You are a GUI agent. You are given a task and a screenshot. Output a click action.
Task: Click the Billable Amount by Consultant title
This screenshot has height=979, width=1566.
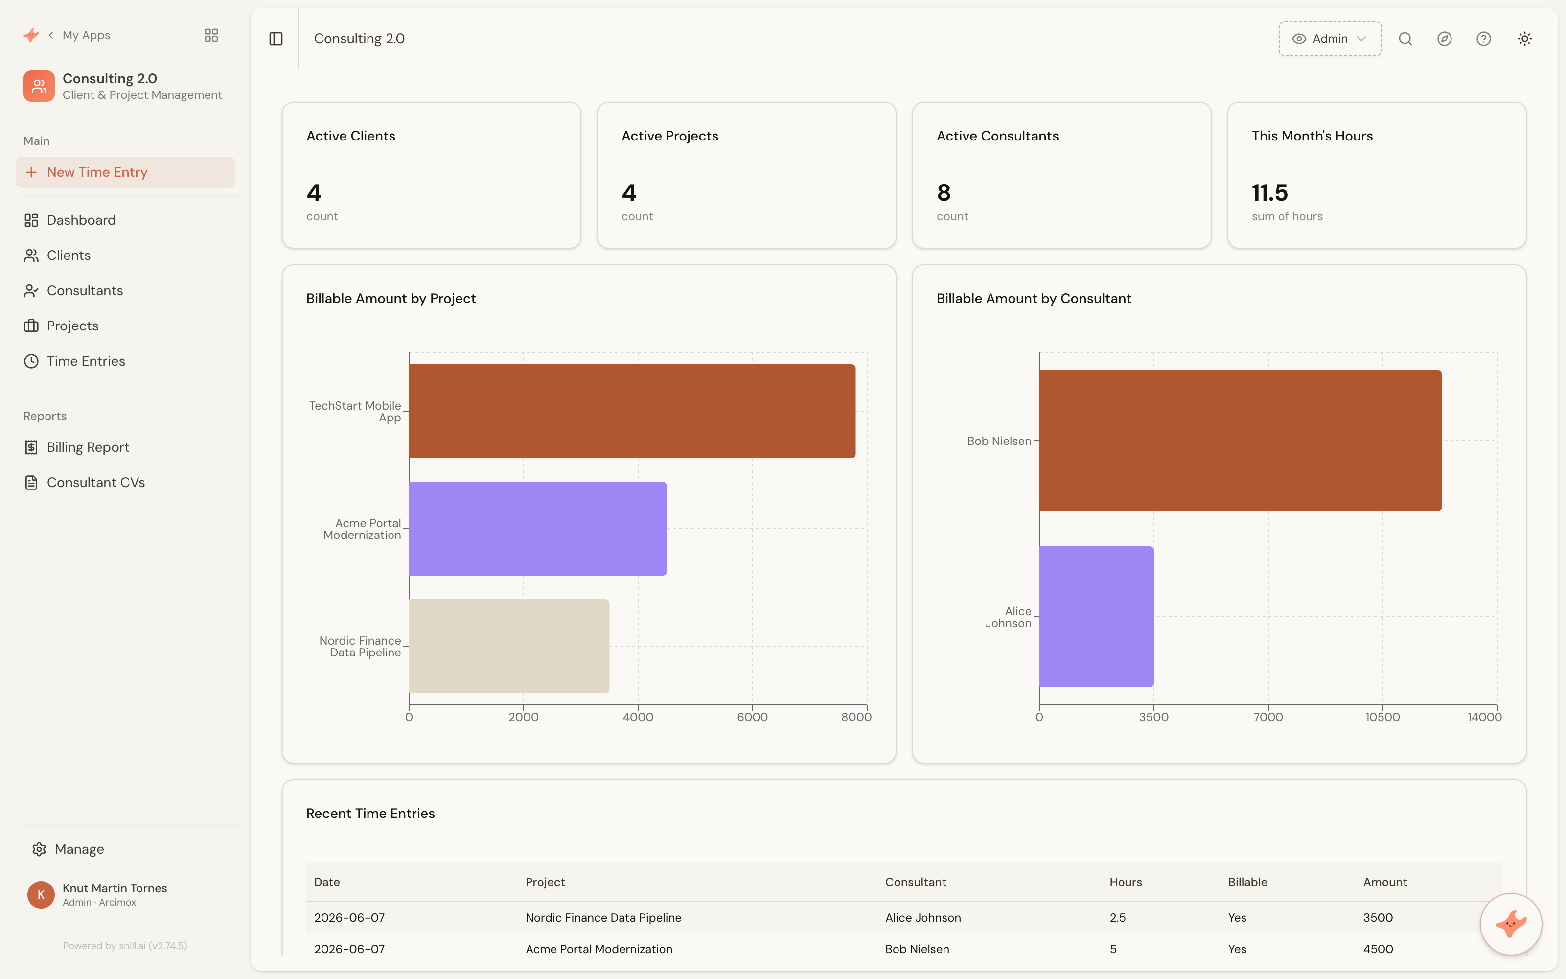click(1034, 299)
